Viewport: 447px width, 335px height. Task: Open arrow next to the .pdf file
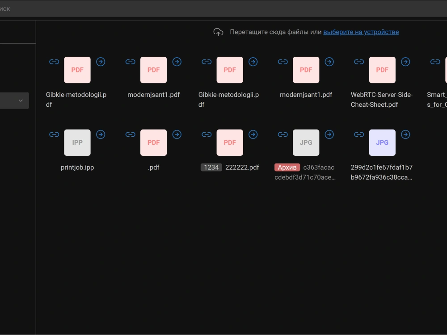click(x=177, y=134)
